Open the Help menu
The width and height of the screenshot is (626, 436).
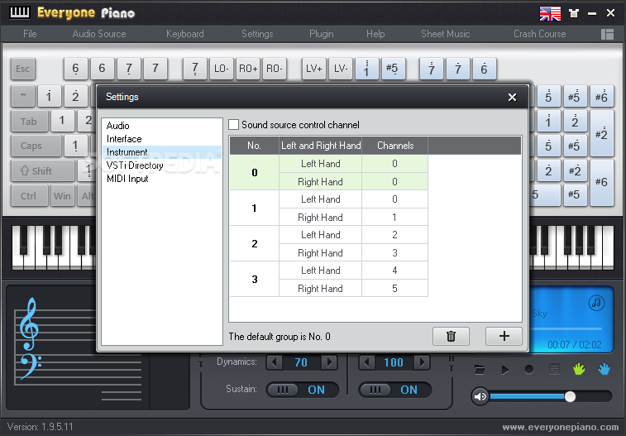[x=375, y=34]
